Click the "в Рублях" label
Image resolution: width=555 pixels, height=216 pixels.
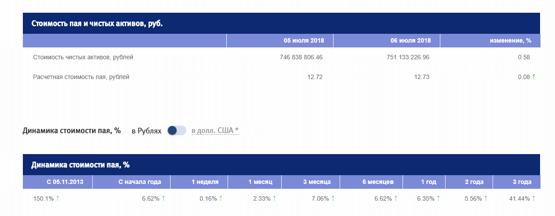[146, 131]
